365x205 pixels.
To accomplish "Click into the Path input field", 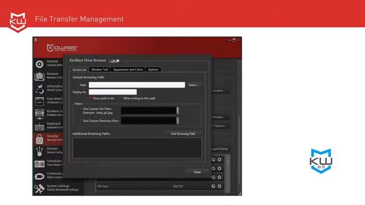I will point(137,85).
